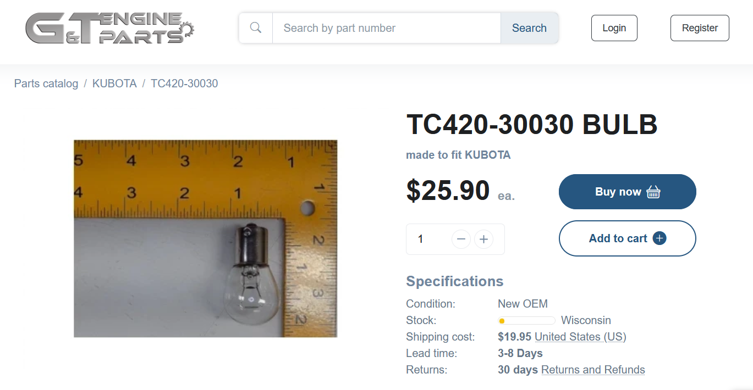The image size is (753, 390).
Task: Open the Login page
Action: tap(614, 28)
